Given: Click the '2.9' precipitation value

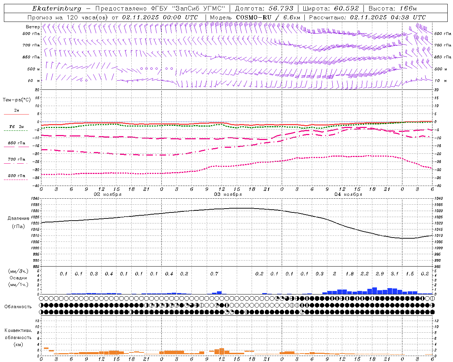Looking at the screenshot, I should pyautogui.click(x=380, y=274).
